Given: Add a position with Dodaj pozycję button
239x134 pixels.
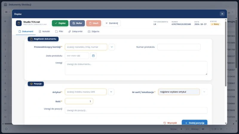Looking at the screenshot, I should tap(194, 123).
